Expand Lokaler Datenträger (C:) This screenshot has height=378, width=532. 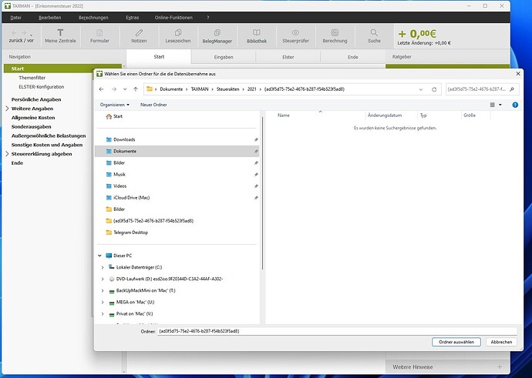[x=103, y=267]
